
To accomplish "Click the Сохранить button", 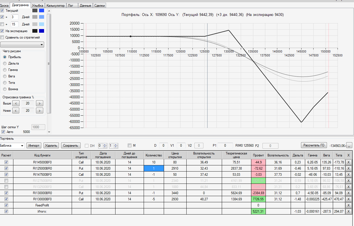I will click(x=71, y=146).
